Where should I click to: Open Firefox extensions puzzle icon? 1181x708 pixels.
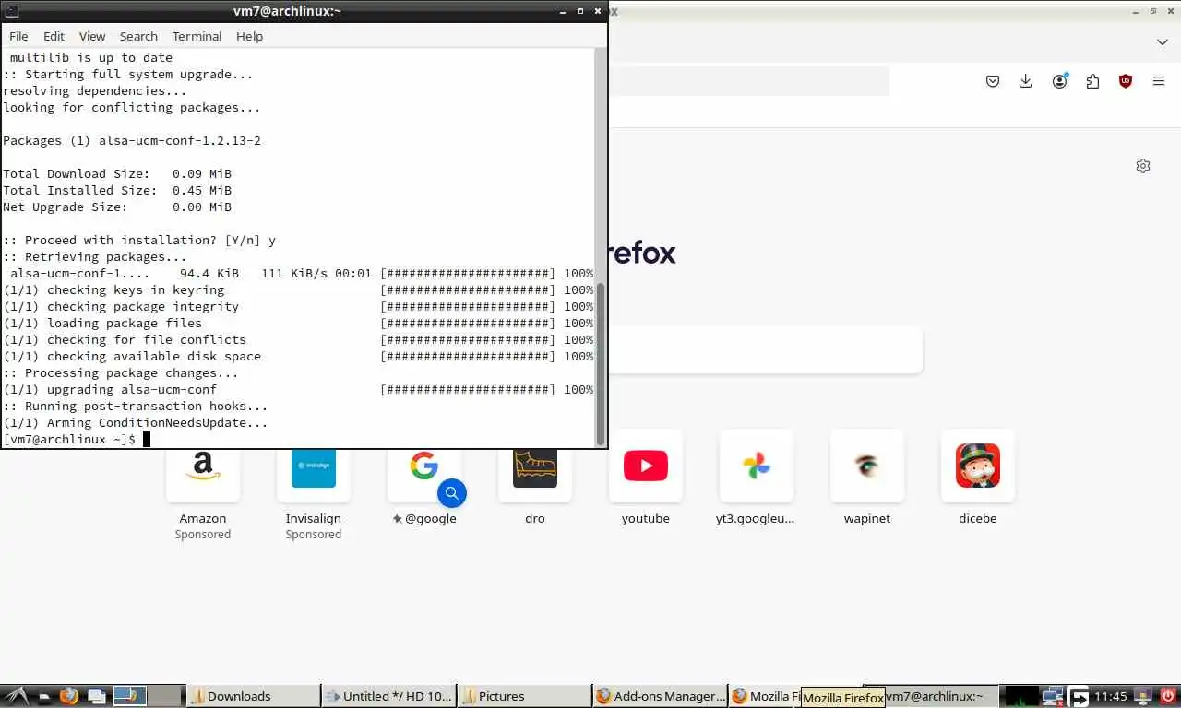[x=1092, y=81]
